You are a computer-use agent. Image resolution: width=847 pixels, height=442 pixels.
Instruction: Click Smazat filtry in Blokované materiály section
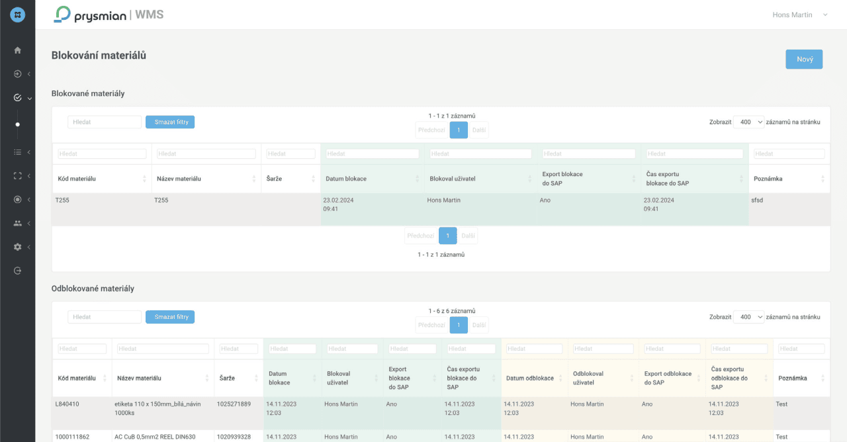170,122
